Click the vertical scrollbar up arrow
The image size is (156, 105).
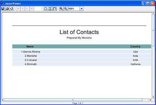tap(153, 13)
